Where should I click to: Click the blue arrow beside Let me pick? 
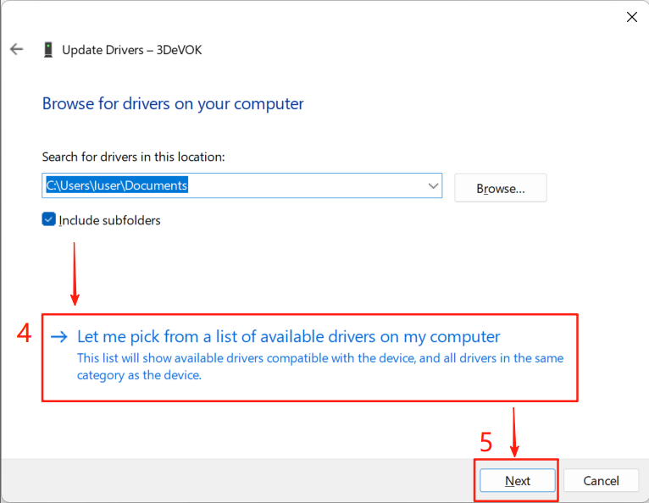[58, 337]
